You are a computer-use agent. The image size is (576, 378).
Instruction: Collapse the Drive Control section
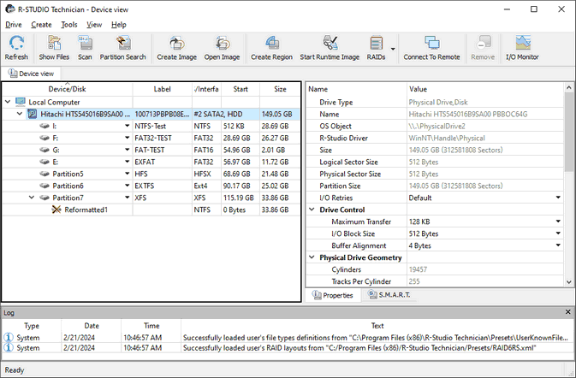[x=312, y=210]
